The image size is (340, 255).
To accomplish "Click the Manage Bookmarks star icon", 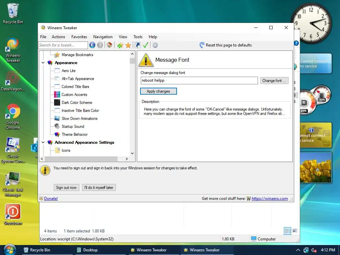I will 57,55.
